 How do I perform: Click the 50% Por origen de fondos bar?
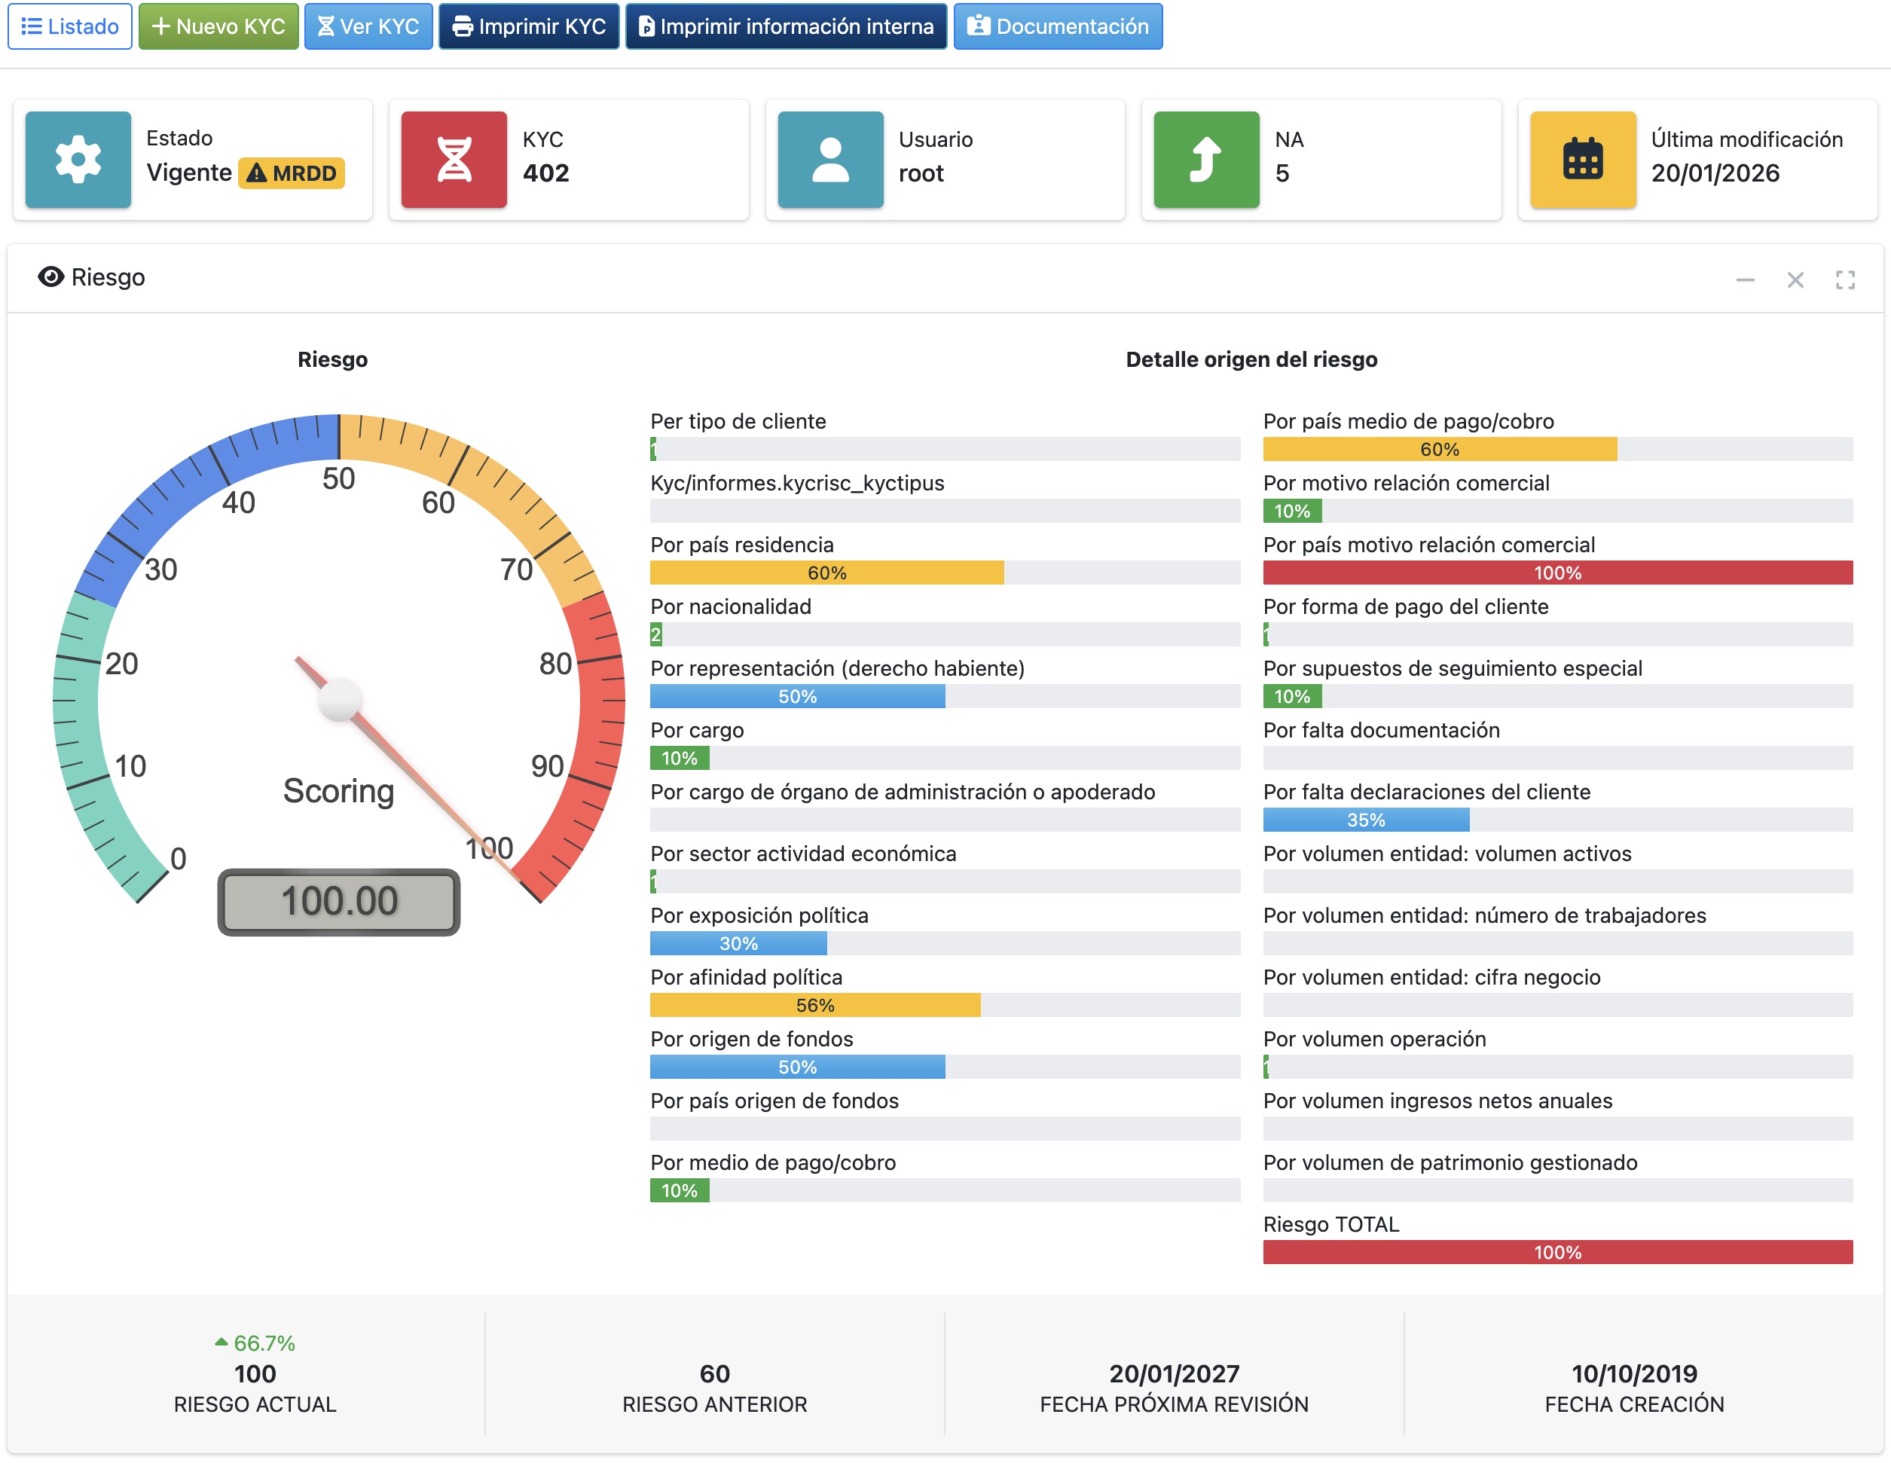pyautogui.click(x=797, y=1067)
